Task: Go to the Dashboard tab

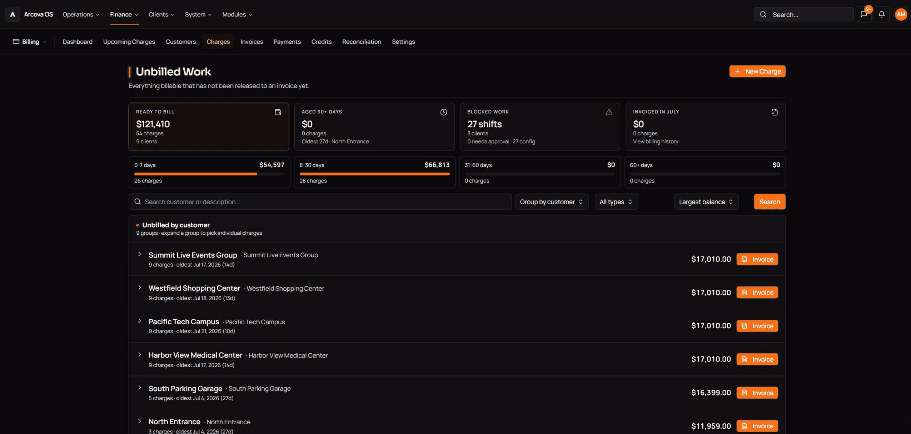Action: (x=78, y=41)
